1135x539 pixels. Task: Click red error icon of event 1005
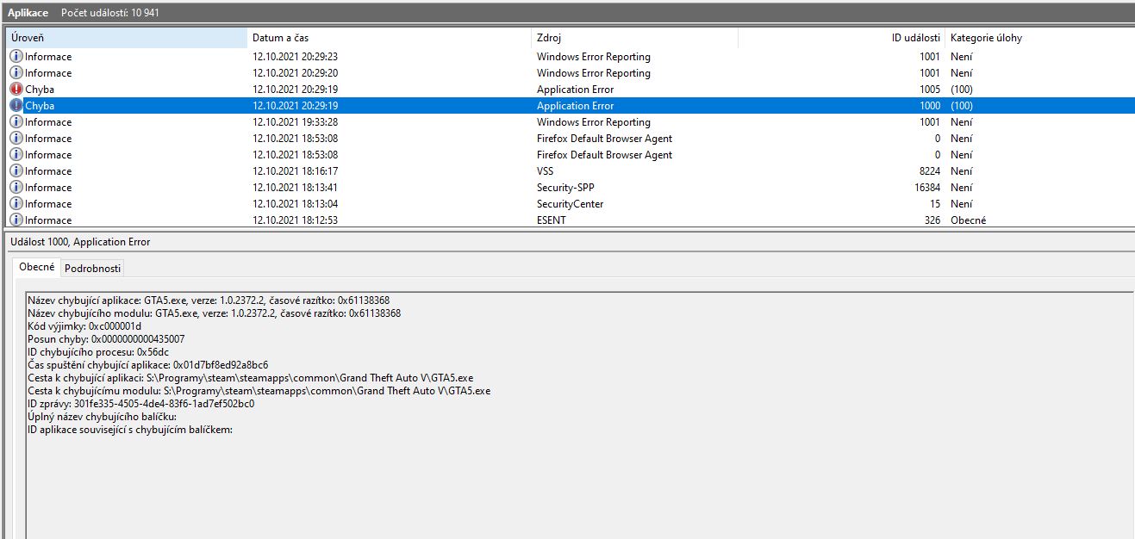point(16,90)
